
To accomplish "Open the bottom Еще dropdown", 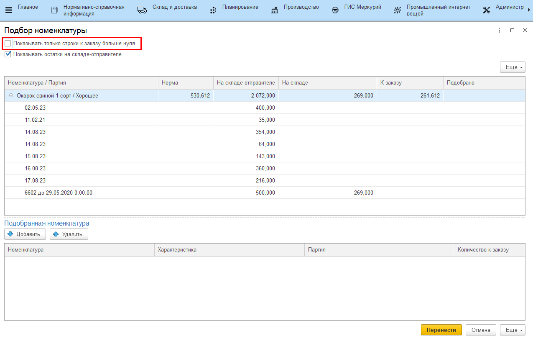I will coord(513,330).
